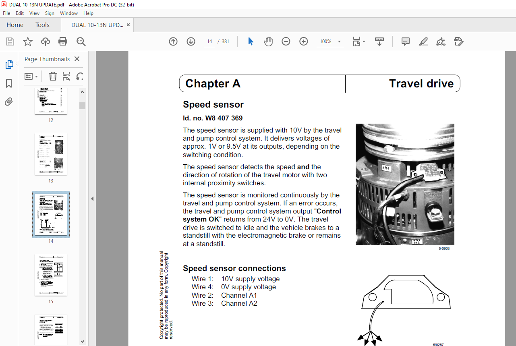The image size is (516, 346).
Task: Close the Page Thumbnails panel
Action: [x=77, y=59]
